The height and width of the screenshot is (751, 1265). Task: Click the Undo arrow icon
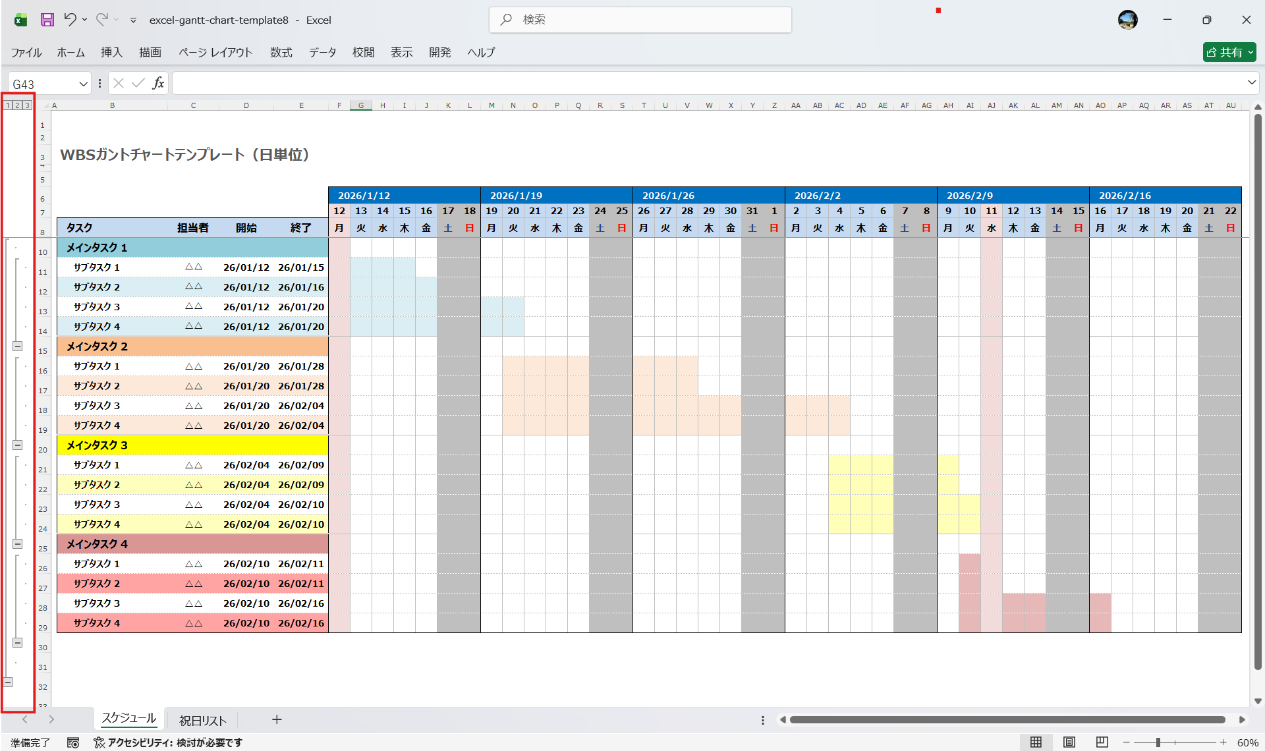(x=70, y=20)
